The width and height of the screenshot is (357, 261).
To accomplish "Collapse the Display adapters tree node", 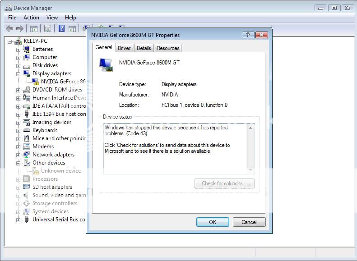I will coord(19,73).
